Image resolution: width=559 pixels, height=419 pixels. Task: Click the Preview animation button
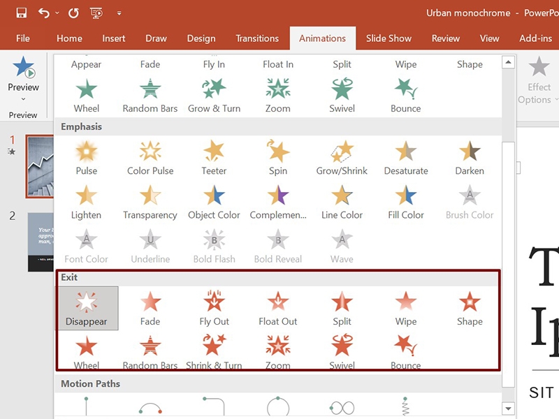point(24,74)
